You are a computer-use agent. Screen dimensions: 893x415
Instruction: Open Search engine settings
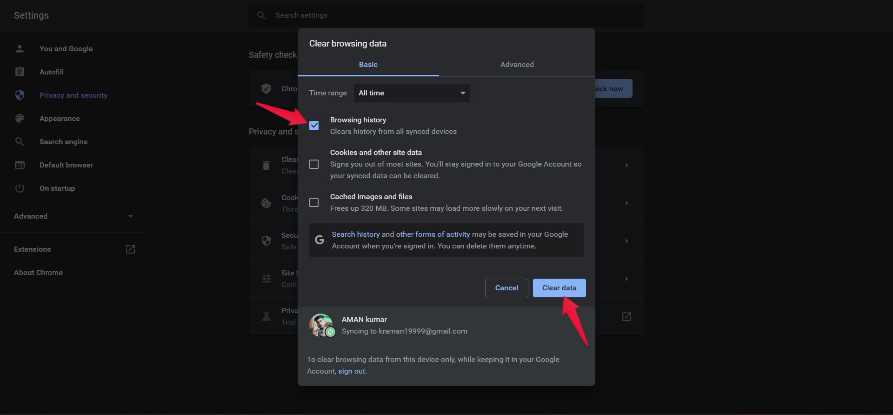click(x=63, y=141)
